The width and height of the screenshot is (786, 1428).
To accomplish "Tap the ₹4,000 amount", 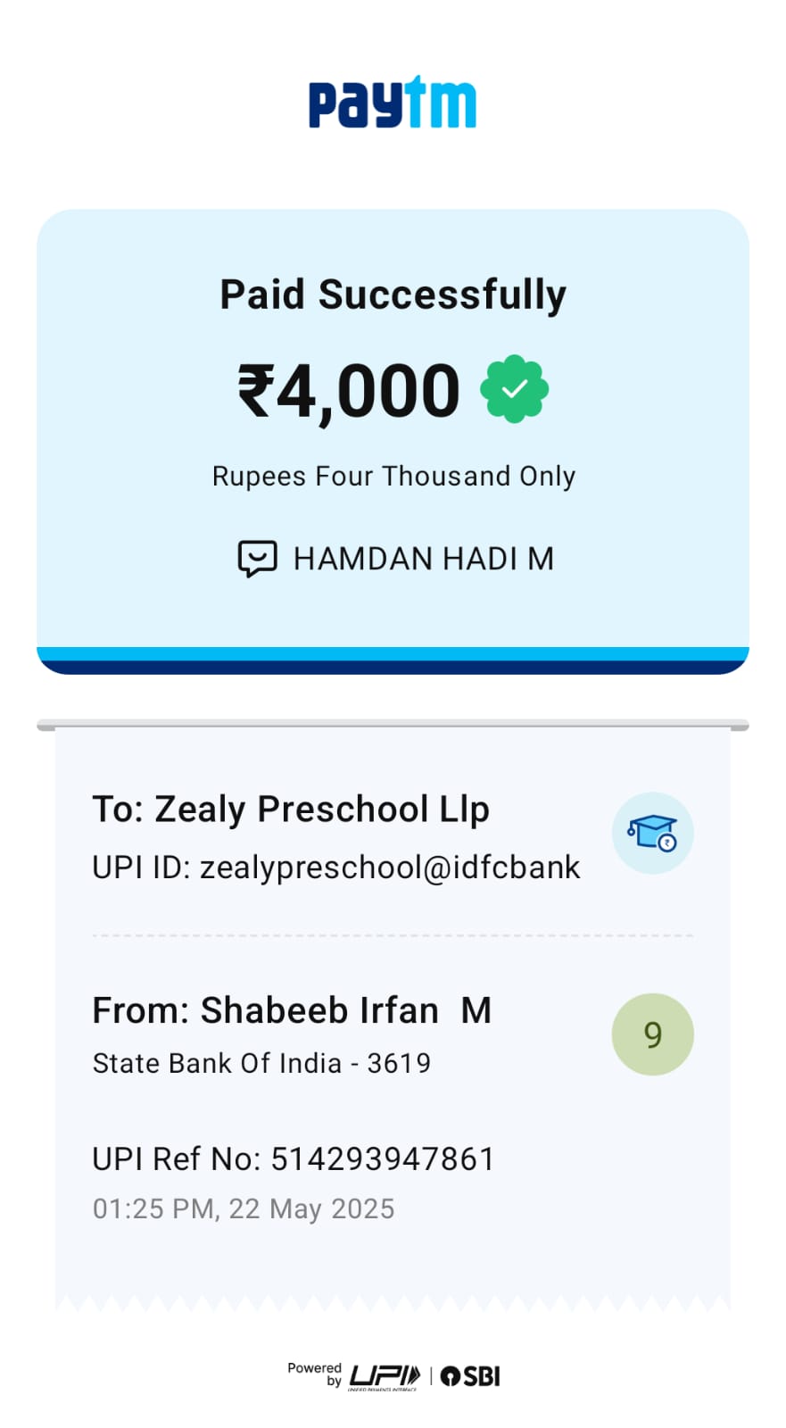I will pos(349,391).
